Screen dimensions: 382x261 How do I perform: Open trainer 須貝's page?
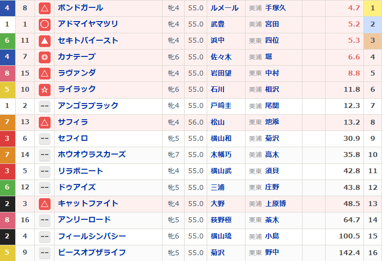272,171
